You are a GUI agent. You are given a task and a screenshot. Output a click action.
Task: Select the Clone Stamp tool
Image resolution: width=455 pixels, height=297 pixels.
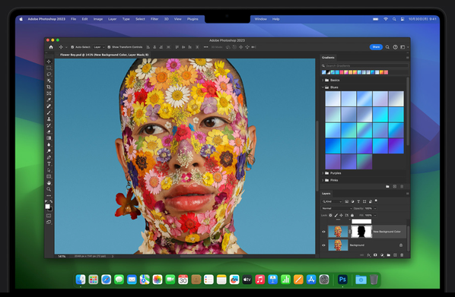49,118
